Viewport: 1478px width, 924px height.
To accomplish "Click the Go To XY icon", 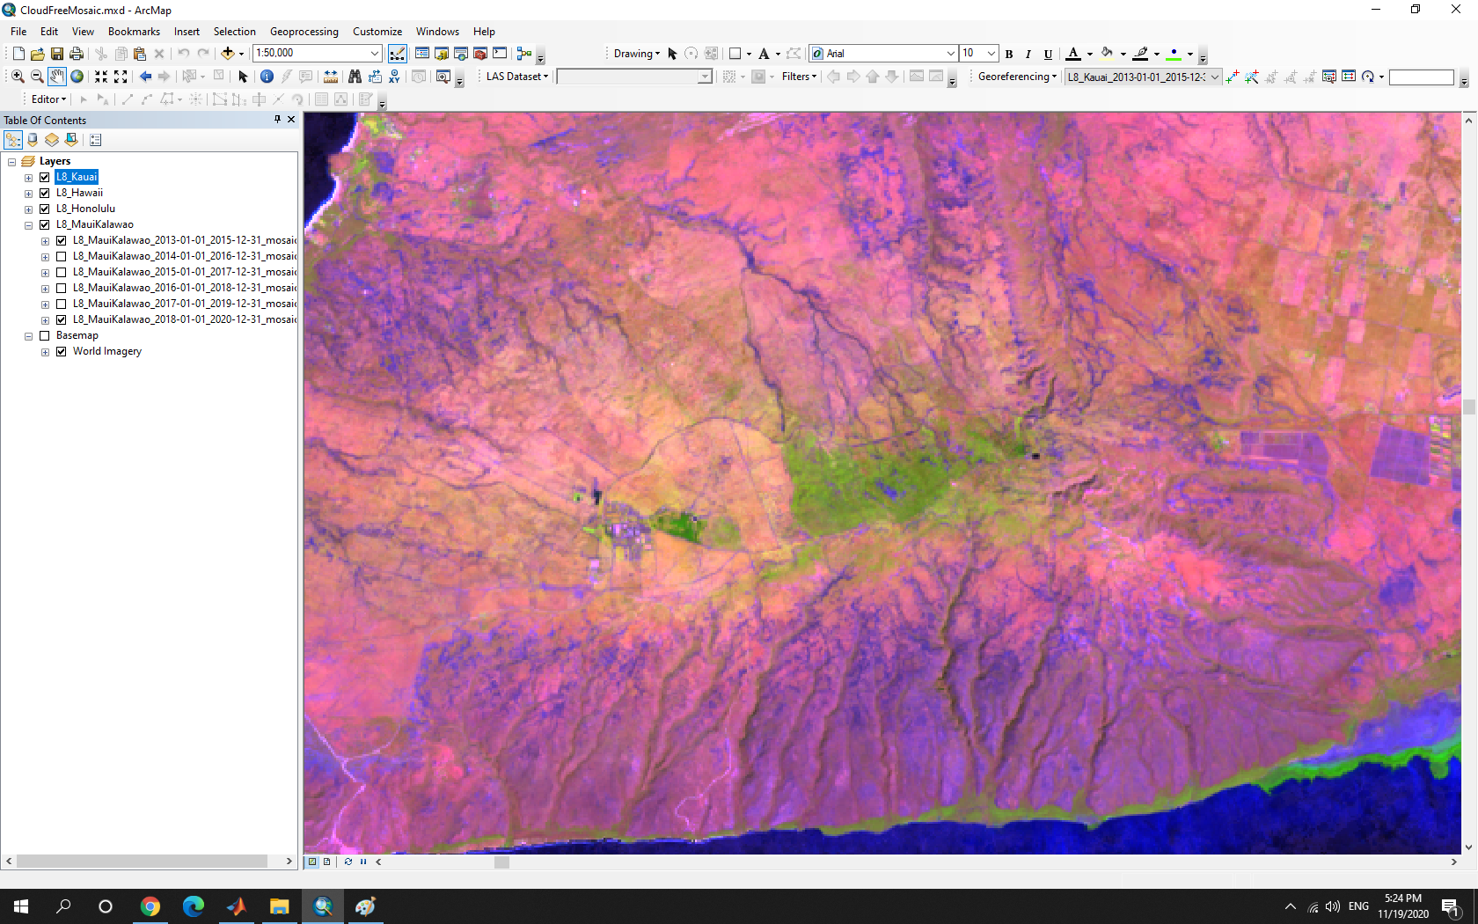I will pyautogui.click(x=394, y=77).
